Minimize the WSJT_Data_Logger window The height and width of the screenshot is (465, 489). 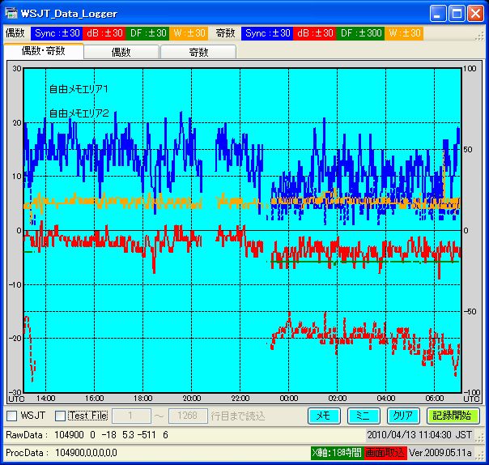point(437,14)
